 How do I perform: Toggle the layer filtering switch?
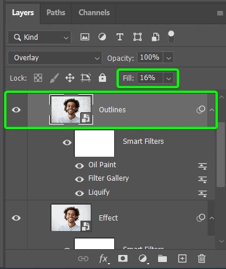(x=171, y=37)
